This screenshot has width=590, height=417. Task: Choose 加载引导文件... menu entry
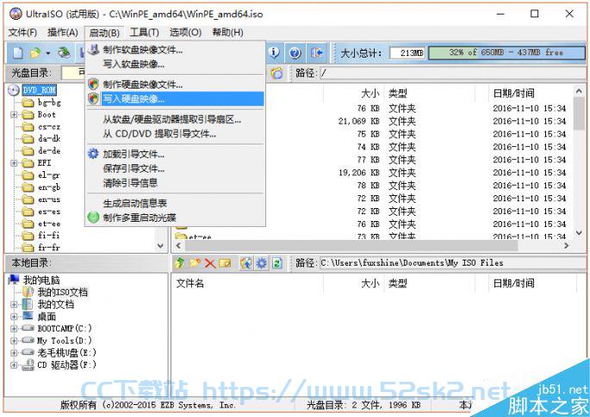(x=176, y=154)
